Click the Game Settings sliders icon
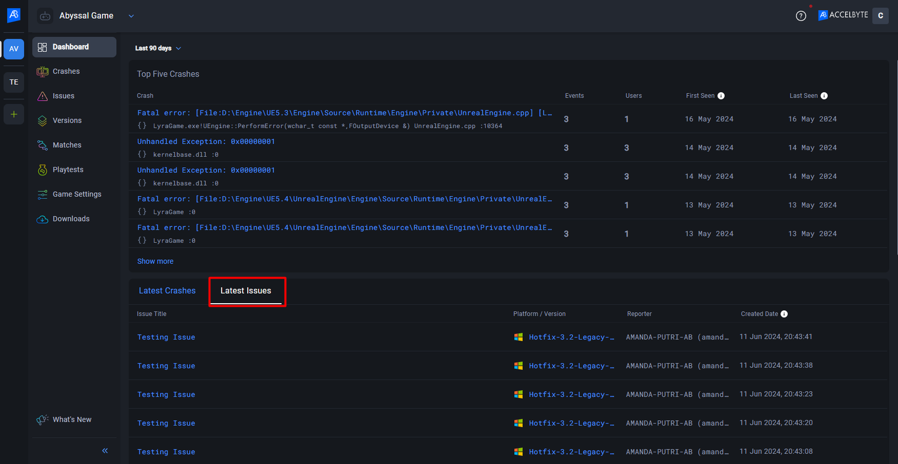 pos(42,194)
